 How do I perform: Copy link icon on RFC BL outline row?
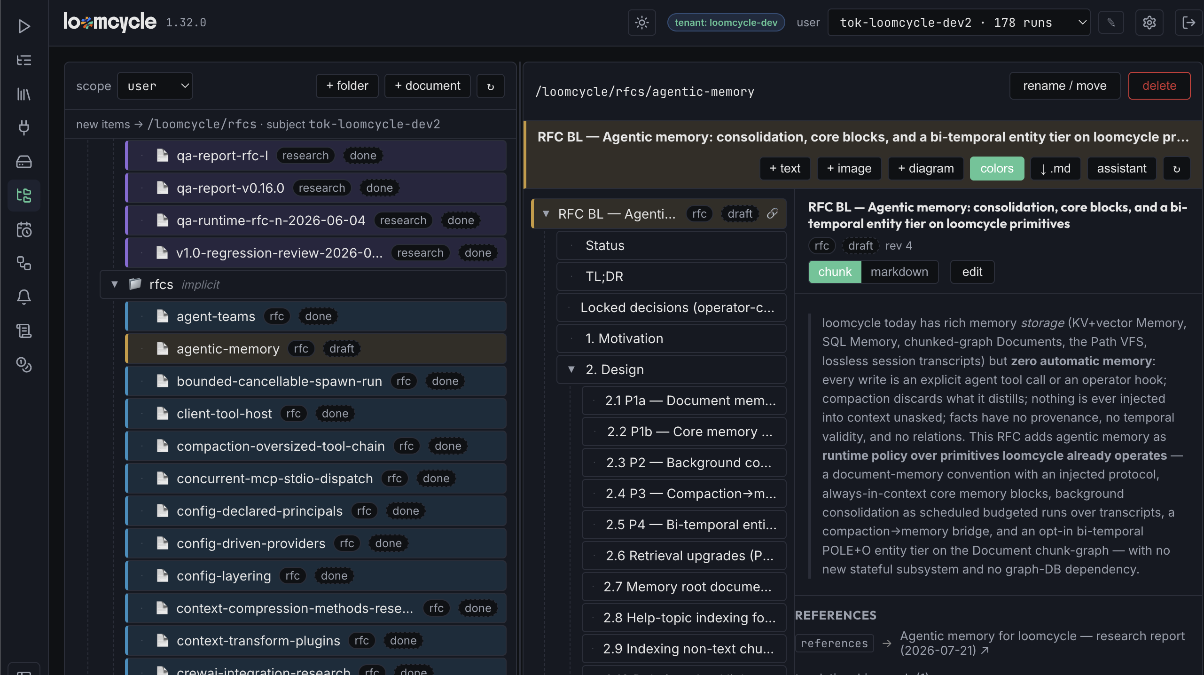772,214
